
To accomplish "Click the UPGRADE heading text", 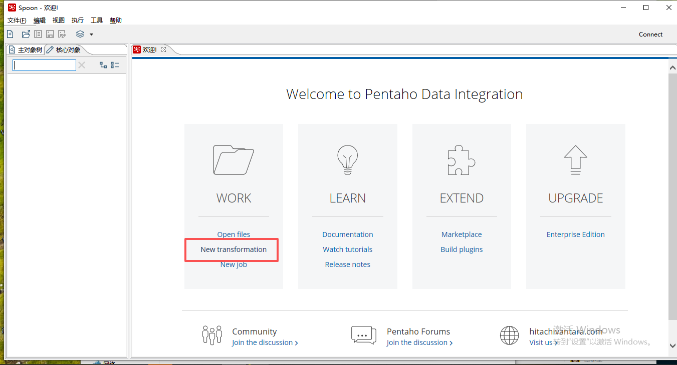I will (x=575, y=198).
